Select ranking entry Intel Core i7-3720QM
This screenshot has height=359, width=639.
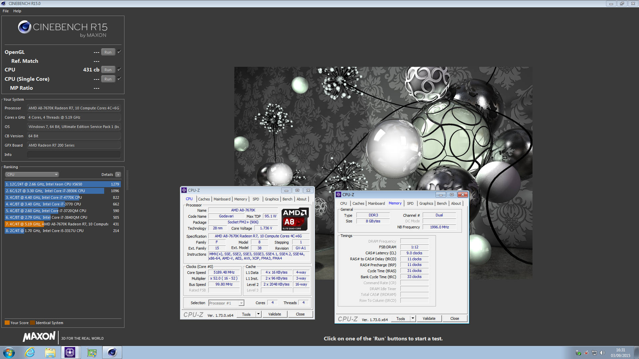[63, 211]
